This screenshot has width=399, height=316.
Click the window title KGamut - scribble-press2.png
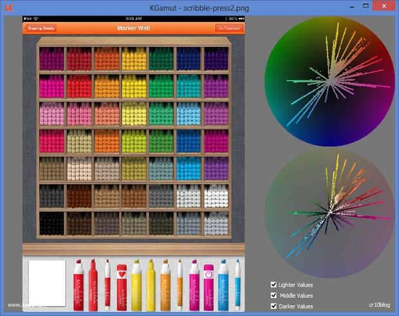pos(199,8)
